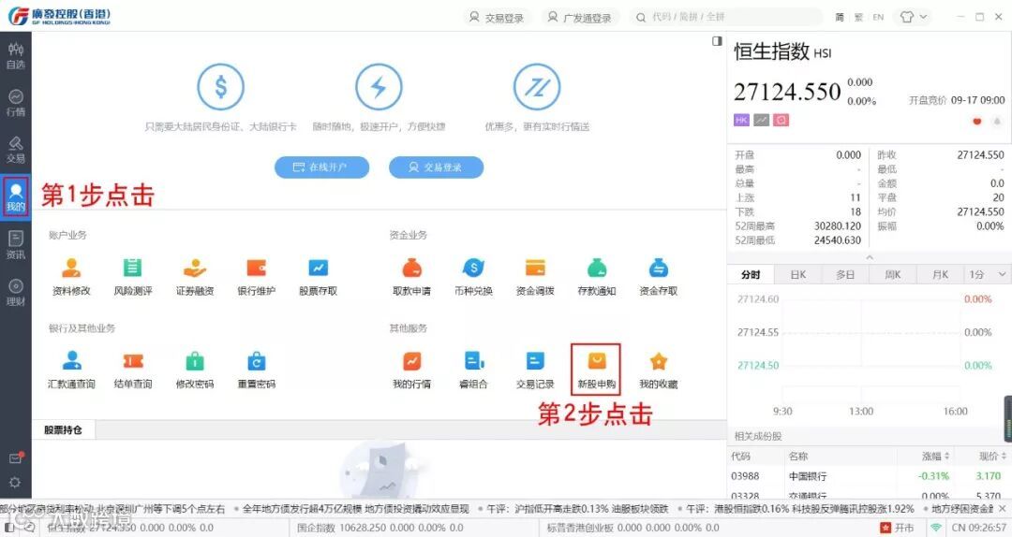Focus the 代码/简拼/全拼 search field
This screenshot has width=1012, height=537.
[x=726, y=18]
